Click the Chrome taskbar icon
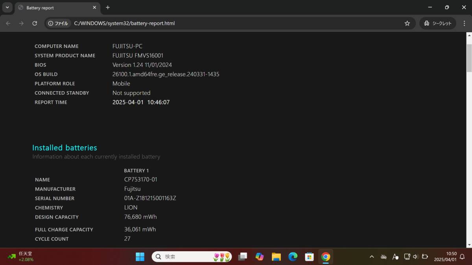The width and height of the screenshot is (472, 265). pos(326,257)
